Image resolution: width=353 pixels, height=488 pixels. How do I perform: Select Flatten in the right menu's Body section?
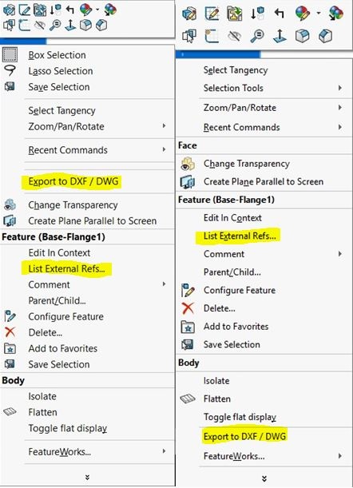click(217, 399)
